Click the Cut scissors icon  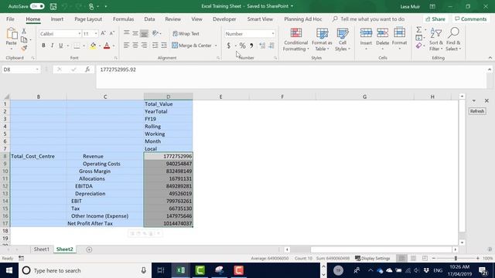point(24,31)
